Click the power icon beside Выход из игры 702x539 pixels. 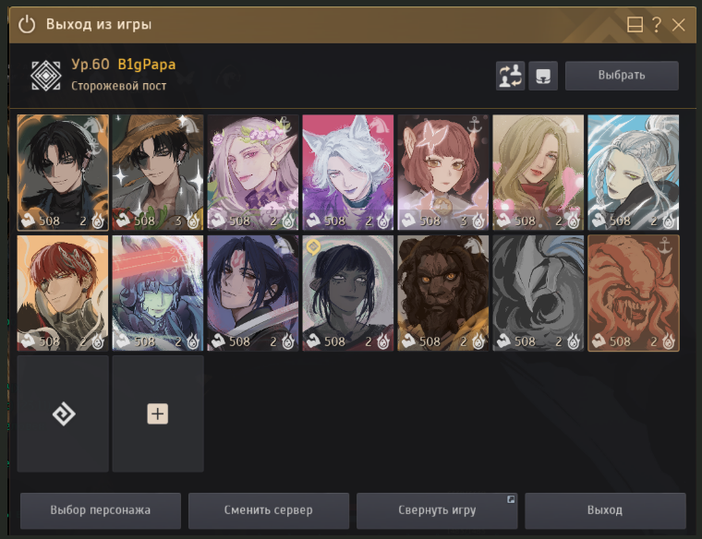[x=27, y=24]
